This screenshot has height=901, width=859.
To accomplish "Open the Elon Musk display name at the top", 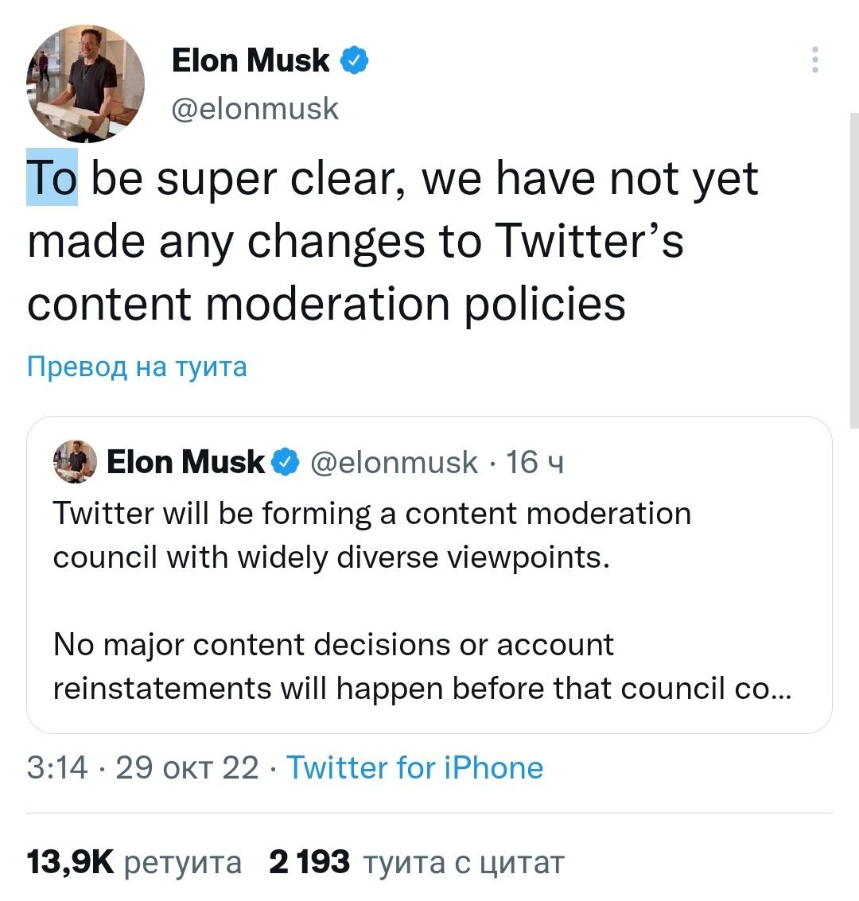I will 251,60.
